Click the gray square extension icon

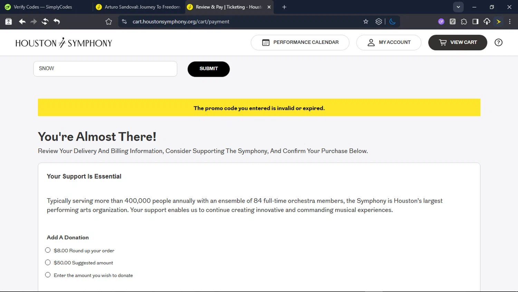tap(452, 21)
